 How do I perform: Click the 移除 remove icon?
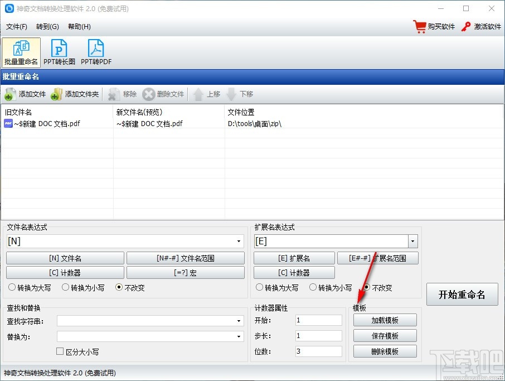(x=113, y=94)
